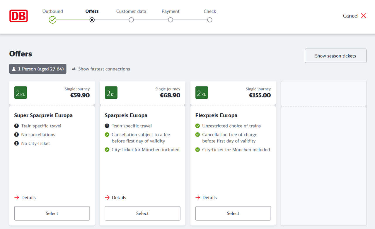Click the Super Sparpreis Europa title
The height and width of the screenshot is (229, 375).
point(43,115)
